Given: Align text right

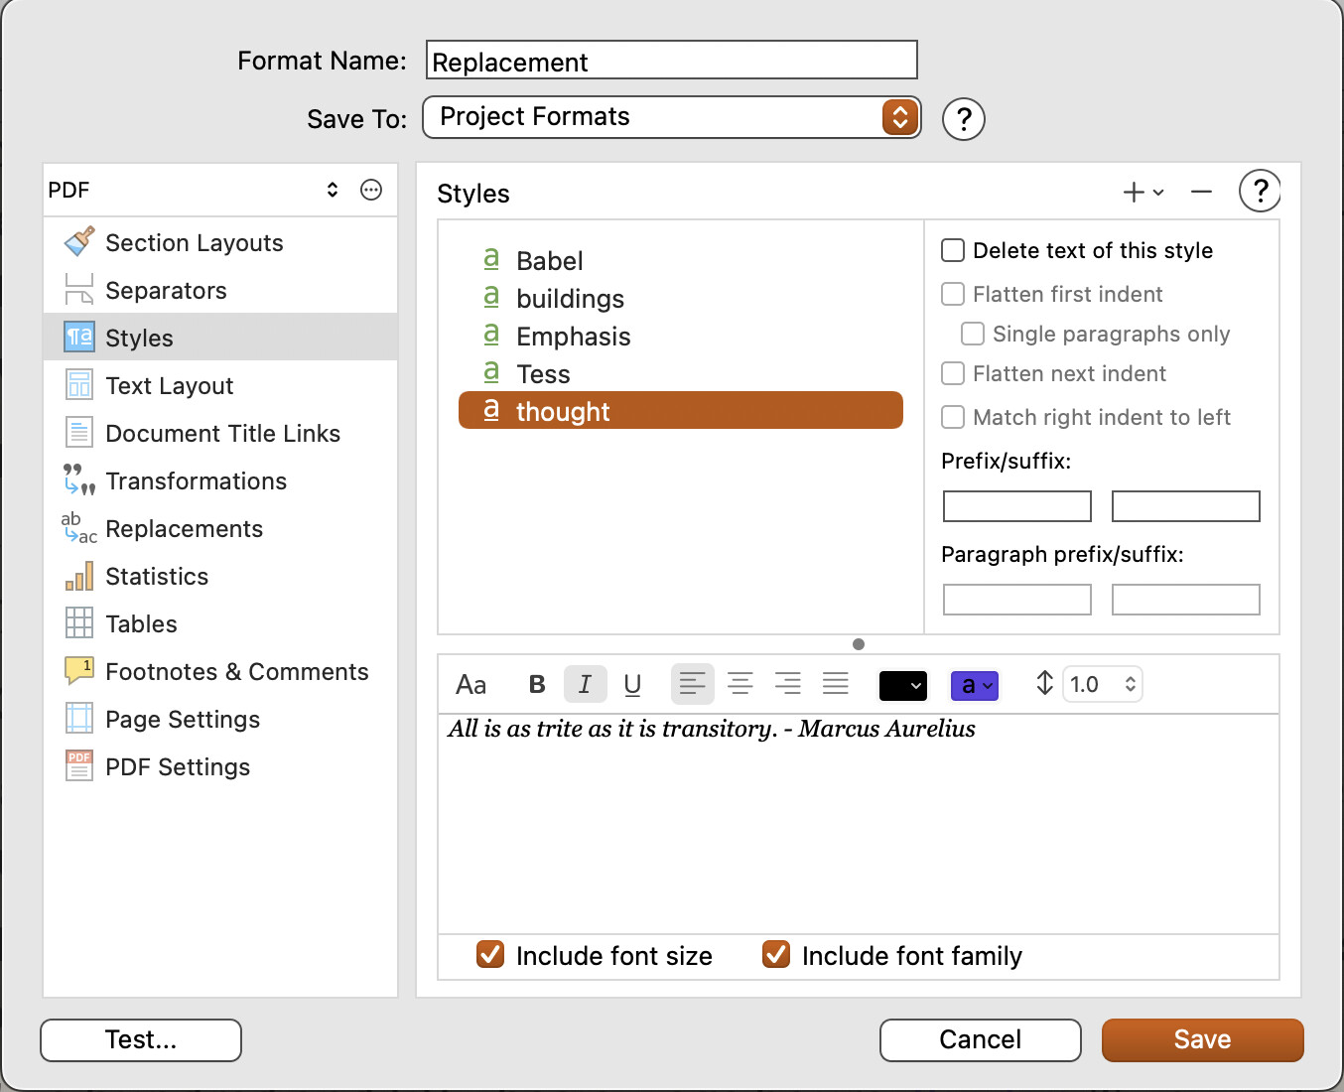Looking at the screenshot, I should tap(788, 684).
